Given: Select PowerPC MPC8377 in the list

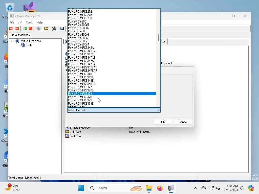Looking at the screenshot, I should tap(112, 87).
